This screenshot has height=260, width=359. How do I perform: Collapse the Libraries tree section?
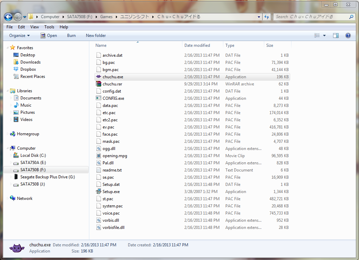8,91
